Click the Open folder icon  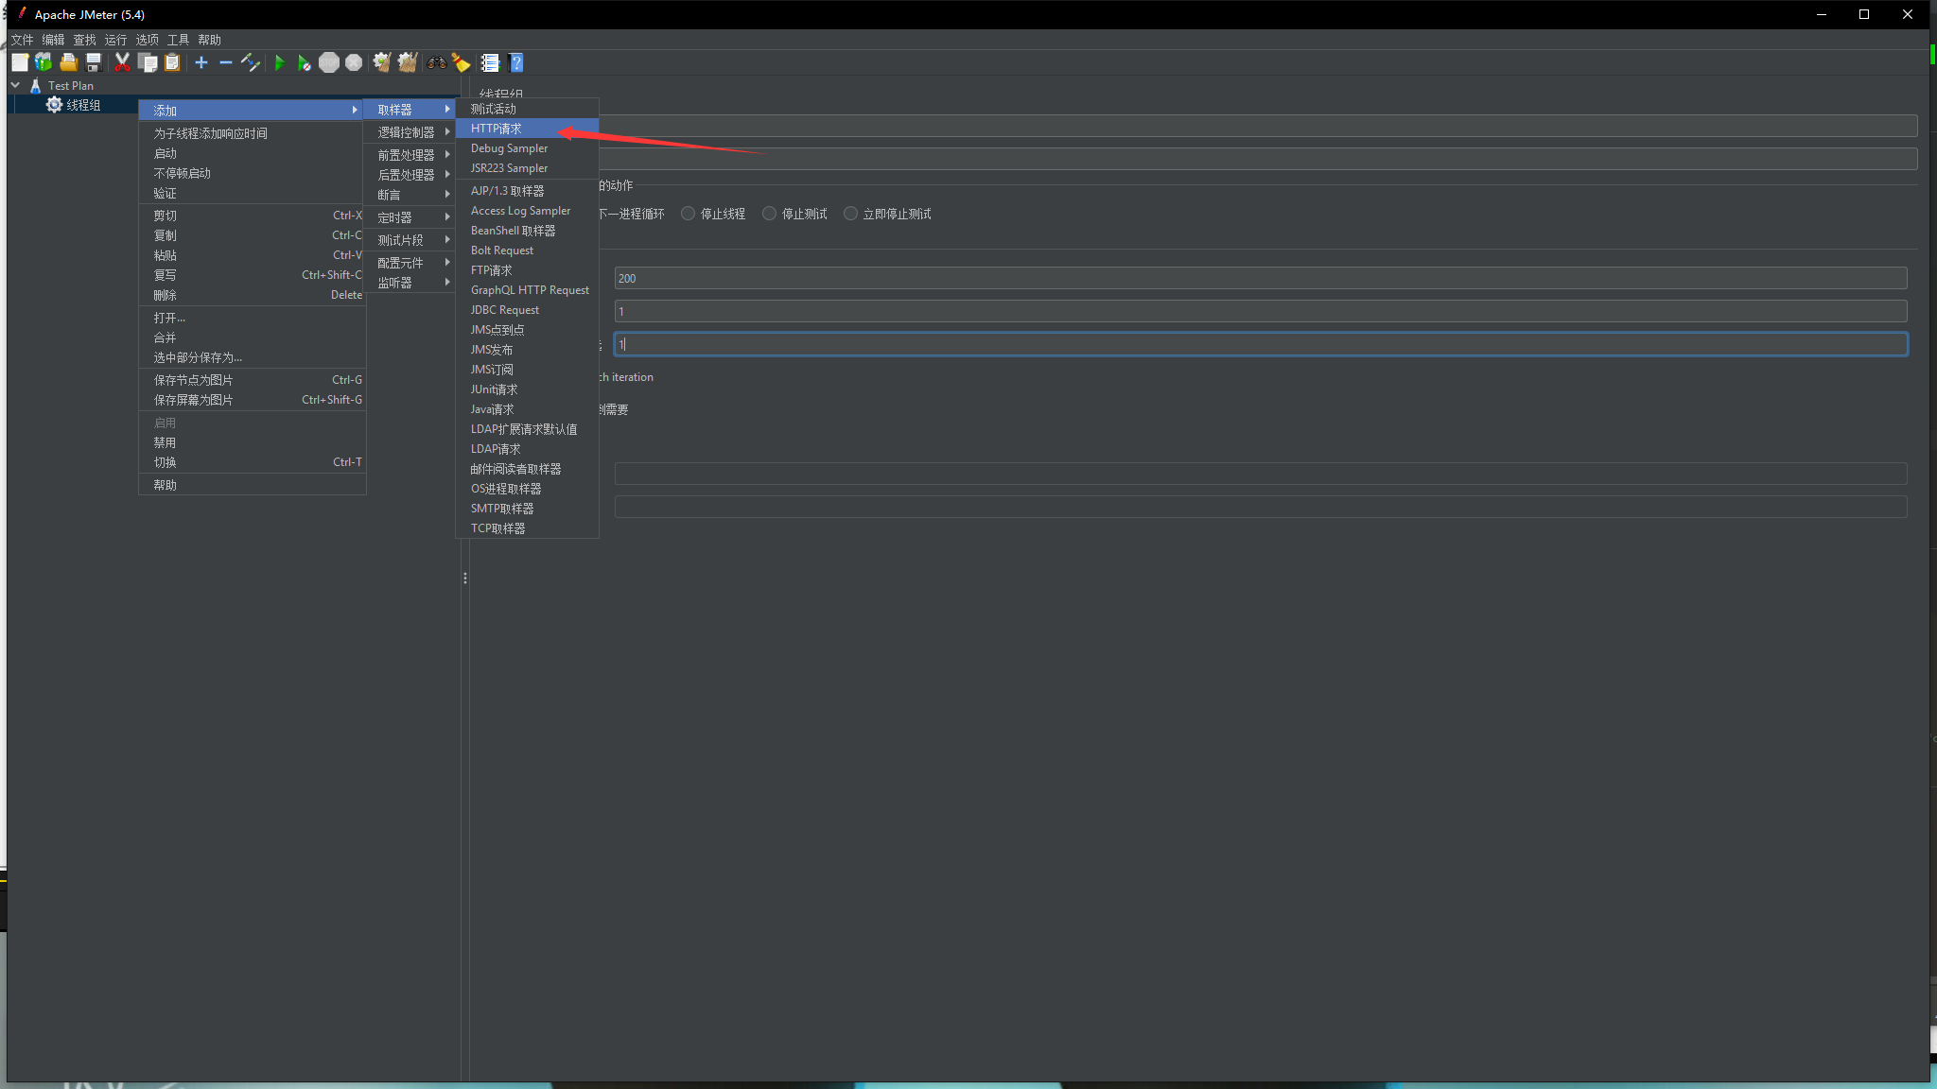68,62
